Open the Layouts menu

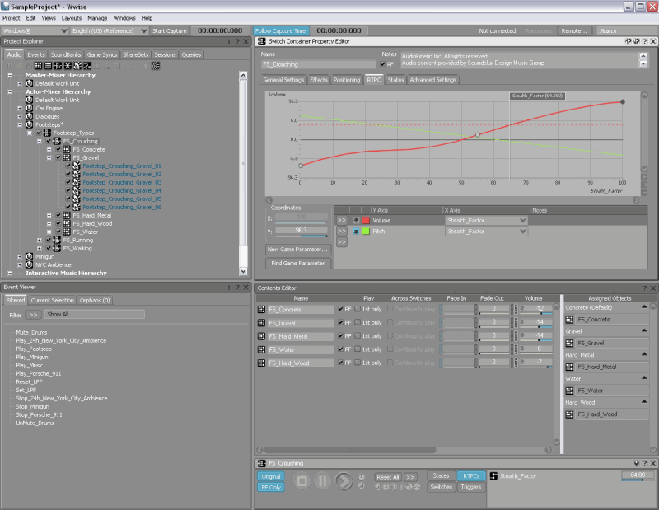(72, 18)
